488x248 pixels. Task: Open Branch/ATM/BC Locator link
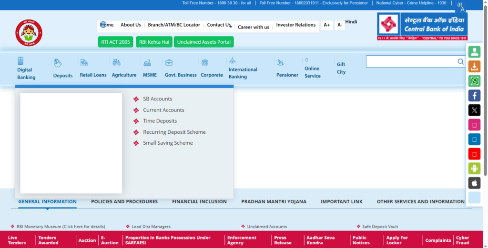click(x=173, y=25)
